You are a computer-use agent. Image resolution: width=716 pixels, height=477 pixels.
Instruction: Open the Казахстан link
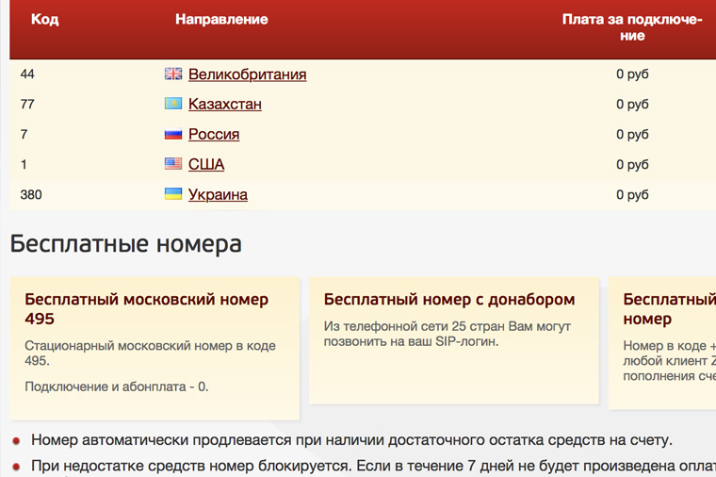click(x=225, y=105)
